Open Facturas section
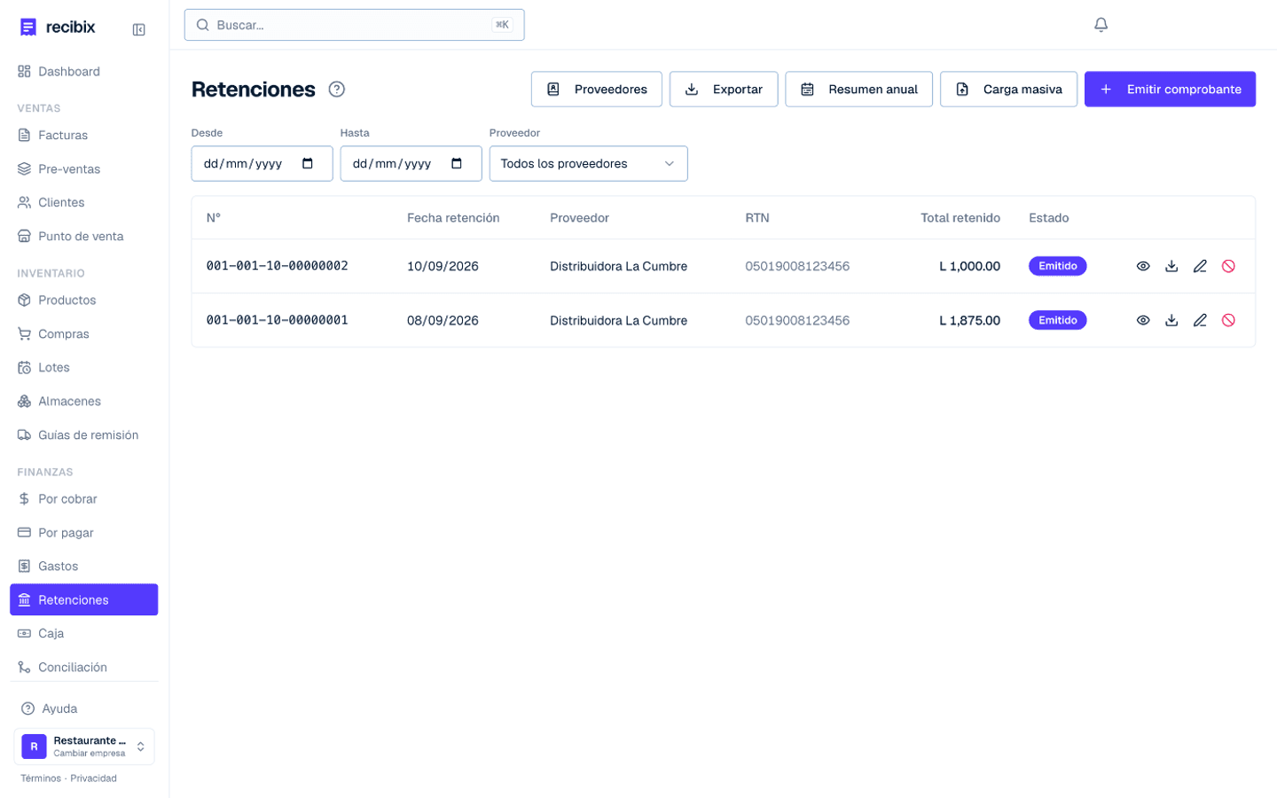 coord(84,136)
